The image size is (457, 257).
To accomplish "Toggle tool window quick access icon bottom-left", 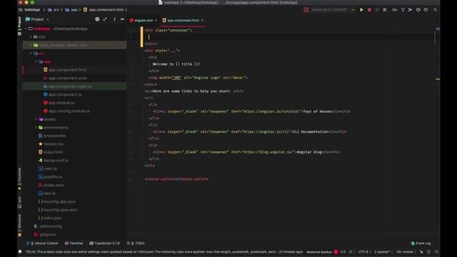I will [x=20, y=251].
